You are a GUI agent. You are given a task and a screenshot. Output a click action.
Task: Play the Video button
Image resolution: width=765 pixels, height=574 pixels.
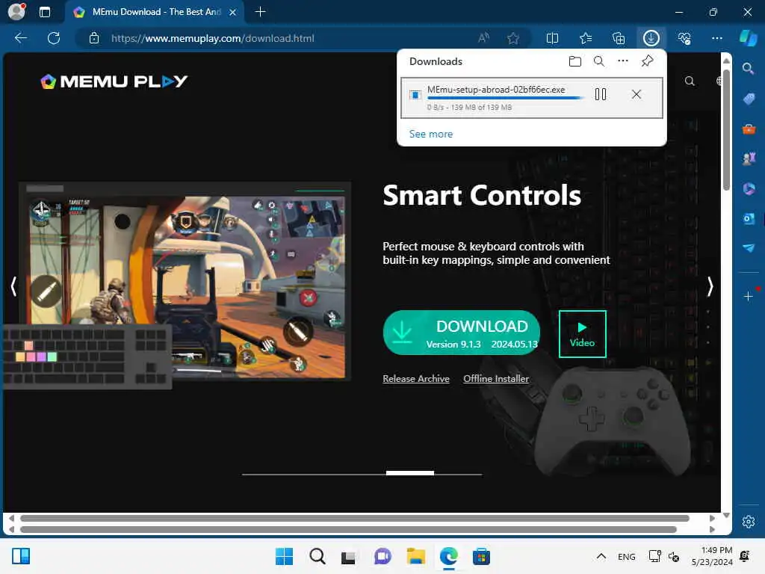pos(583,334)
